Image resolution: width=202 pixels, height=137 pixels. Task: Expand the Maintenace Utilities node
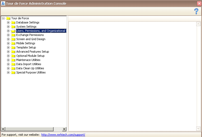coord(8,60)
